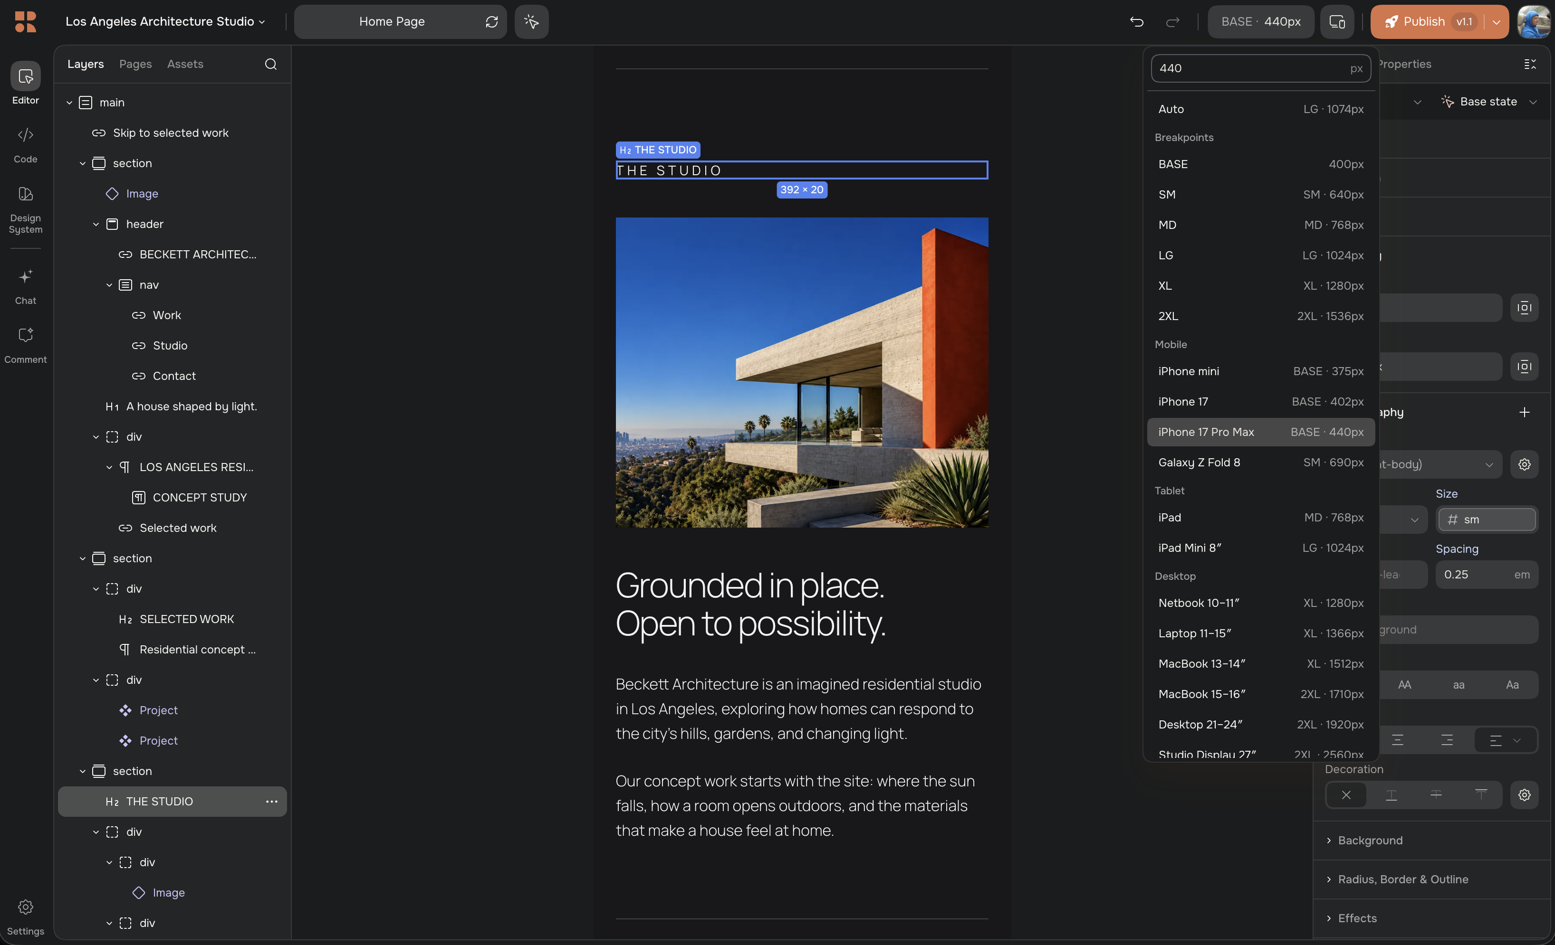Click second sizing mode icon button
Image resolution: width=1555 pixels, height=945 pixels.
coord(1524,366)
